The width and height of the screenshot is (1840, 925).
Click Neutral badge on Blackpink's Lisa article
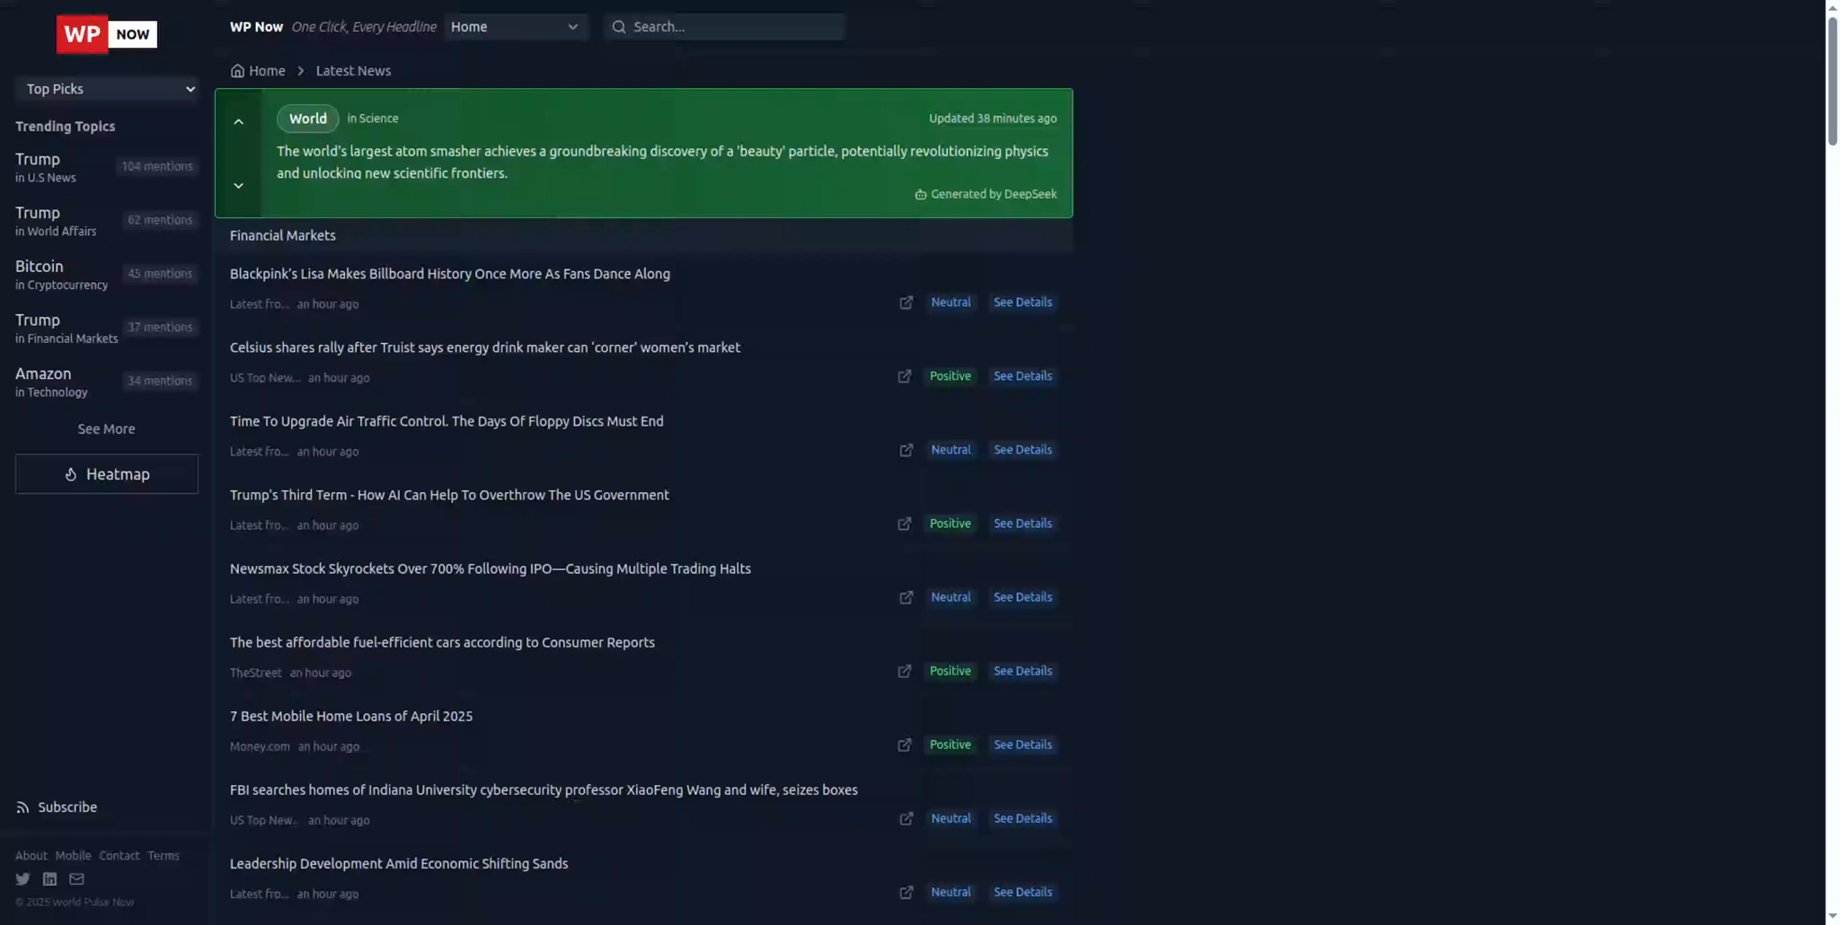[x=951, y=303]
